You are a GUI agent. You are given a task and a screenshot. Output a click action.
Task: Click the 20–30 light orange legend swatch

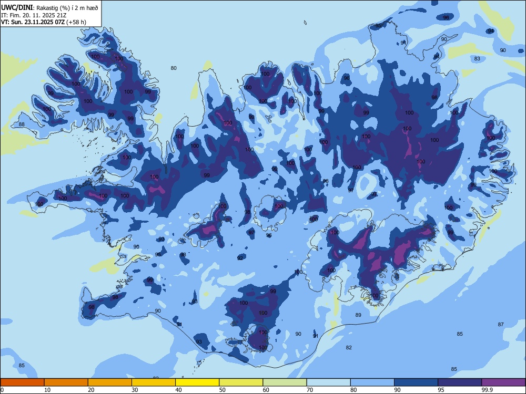click(110, 382)
